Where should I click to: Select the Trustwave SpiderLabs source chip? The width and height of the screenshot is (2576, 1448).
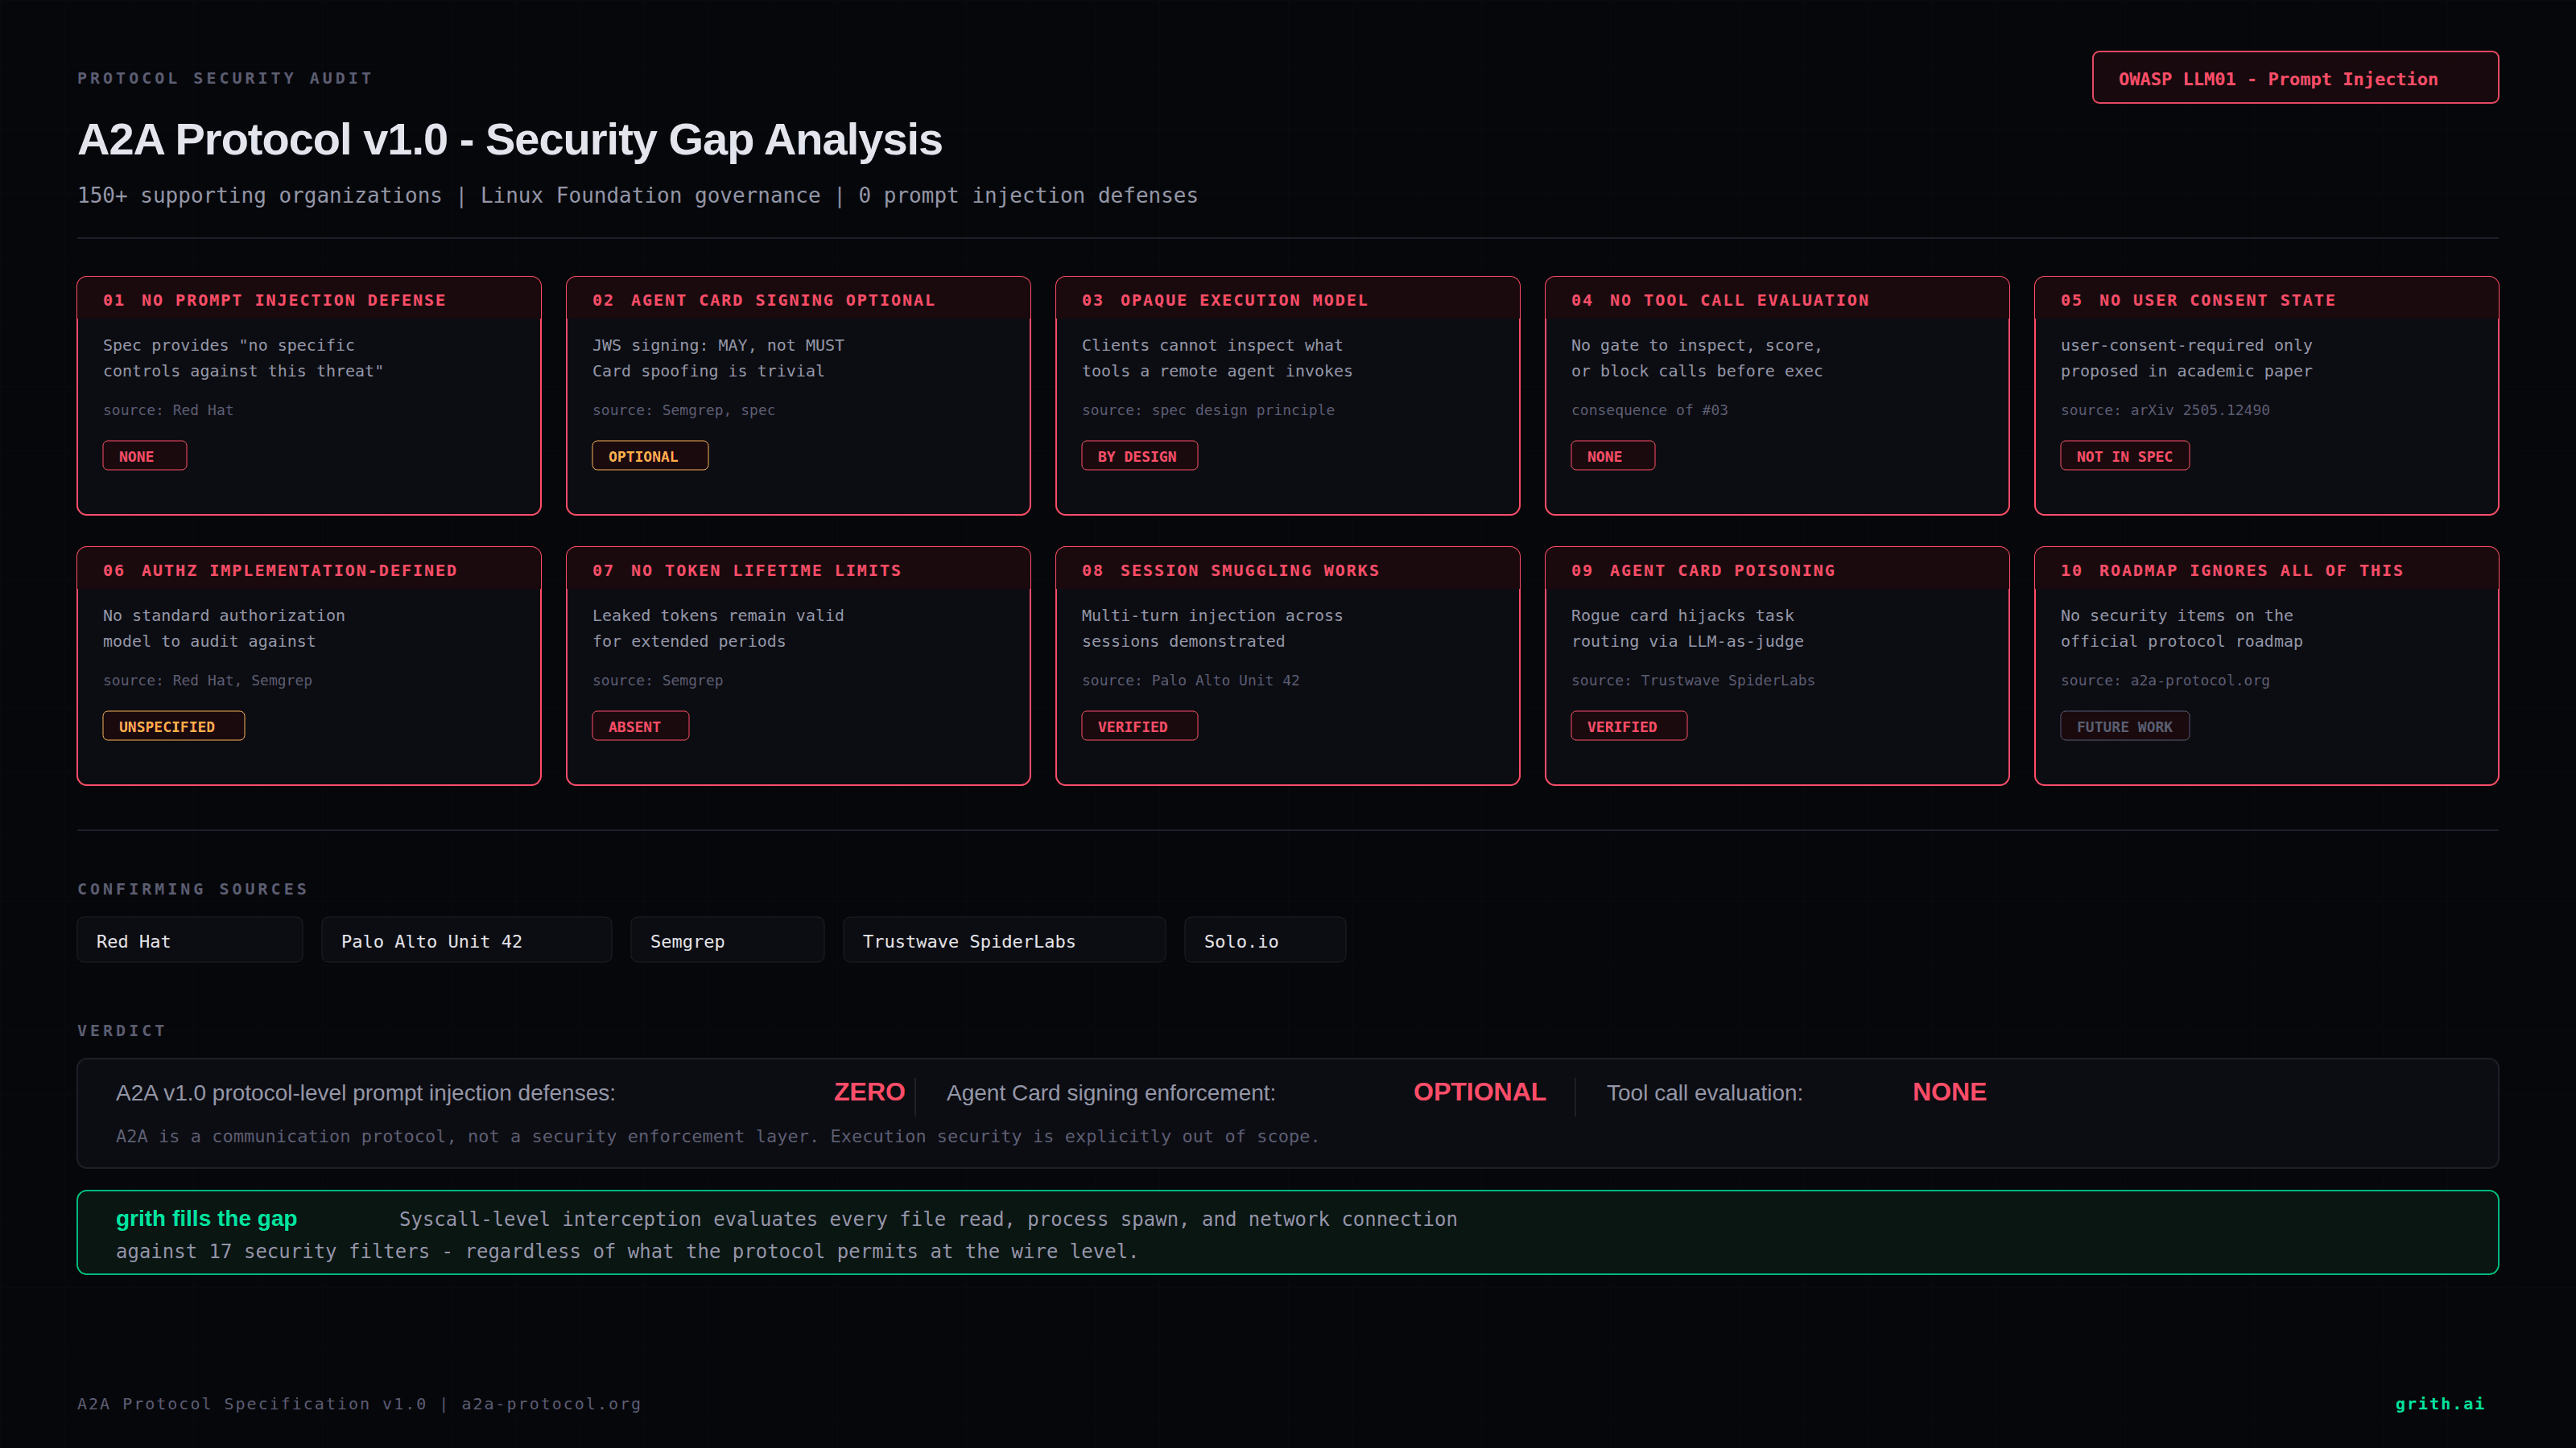[1004, 940]
